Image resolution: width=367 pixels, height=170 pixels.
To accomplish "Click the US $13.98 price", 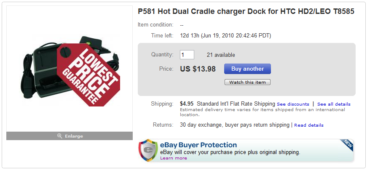I will pyautogui.click(x=198, y=69).
